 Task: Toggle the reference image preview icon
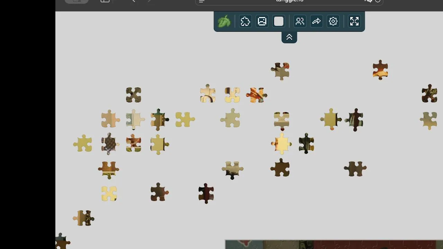[262, 21]
